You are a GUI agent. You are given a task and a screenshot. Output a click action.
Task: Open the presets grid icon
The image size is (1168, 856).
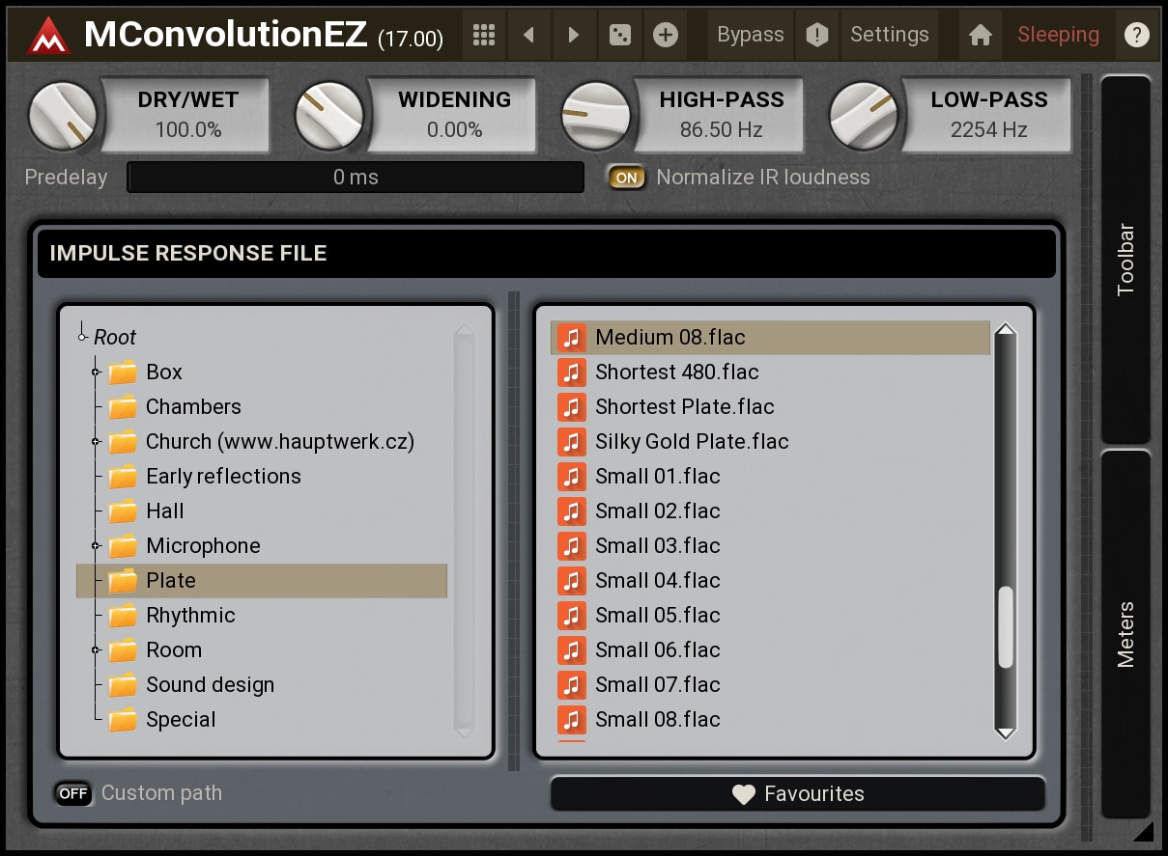point(484,36)
